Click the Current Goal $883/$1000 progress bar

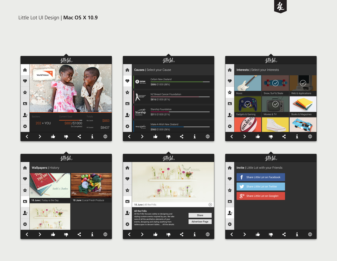click(x=70, y=120)
